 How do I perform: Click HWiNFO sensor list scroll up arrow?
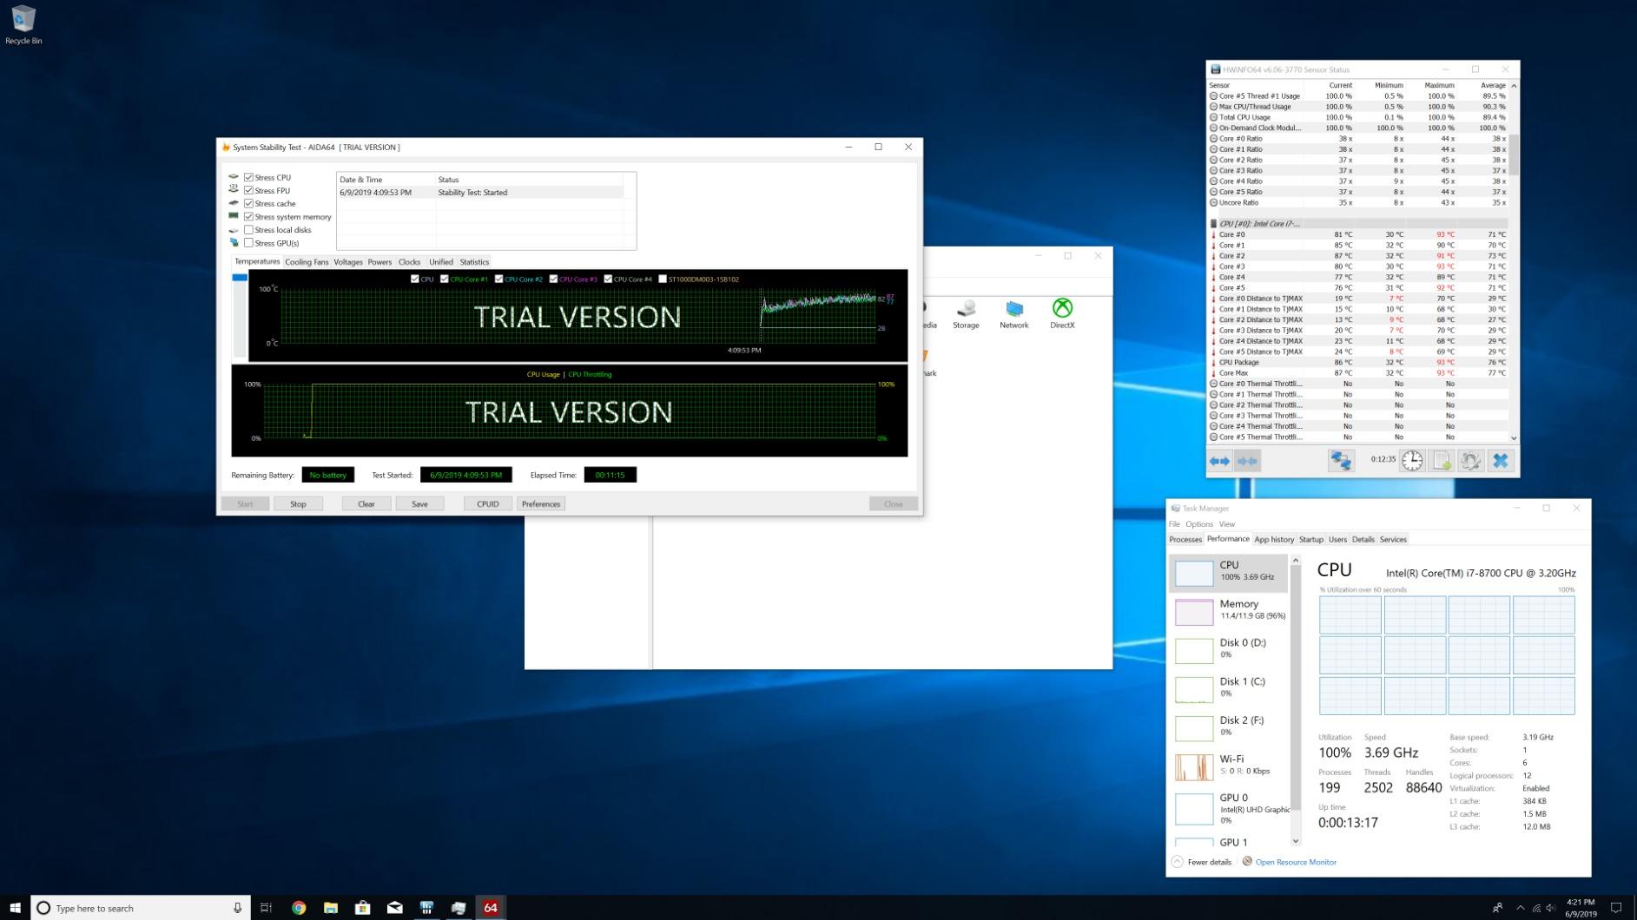point(1514,86)
